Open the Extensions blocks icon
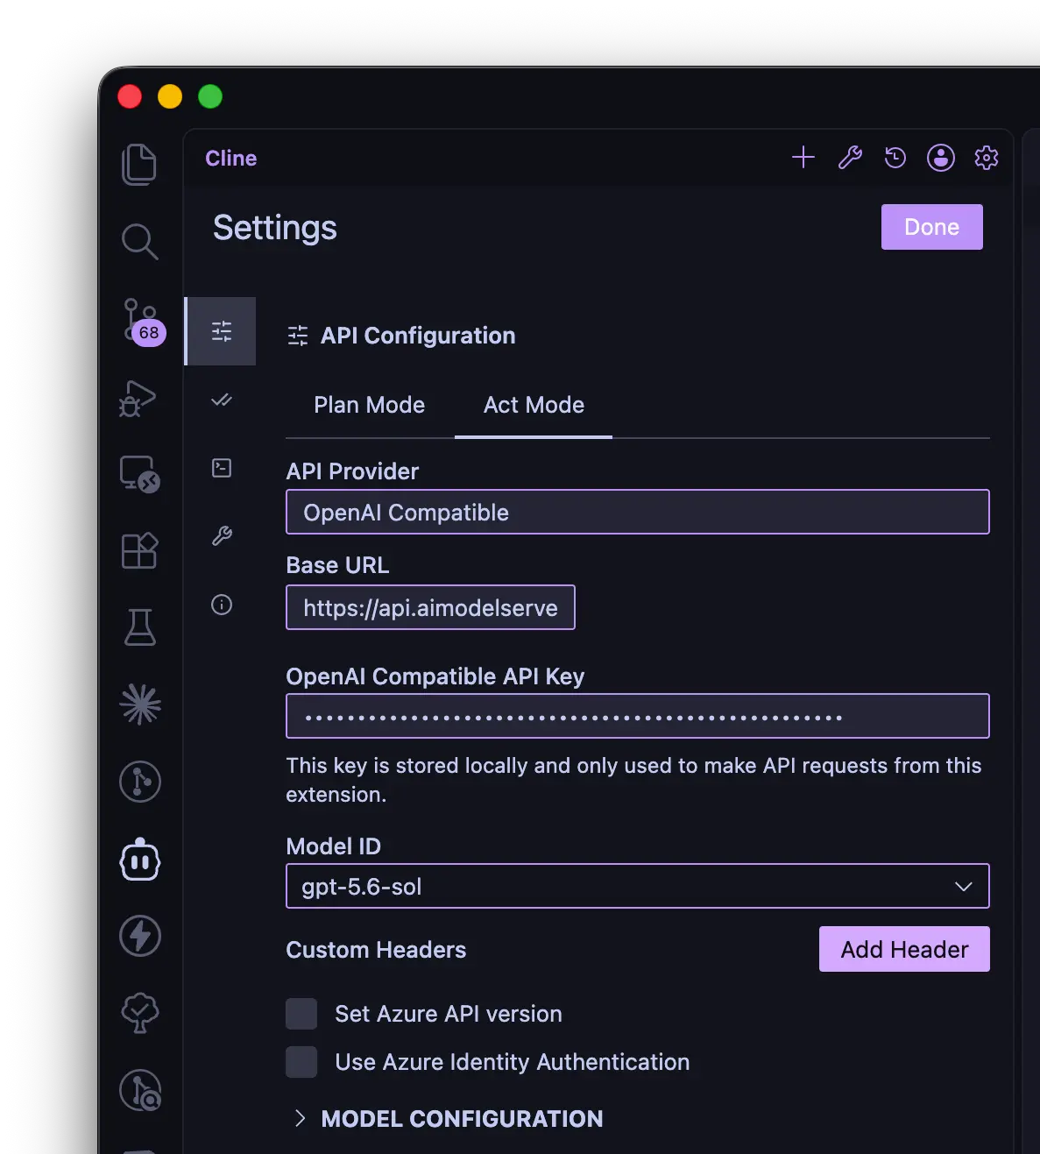The image size is (1040, 1154). [139, 551]
